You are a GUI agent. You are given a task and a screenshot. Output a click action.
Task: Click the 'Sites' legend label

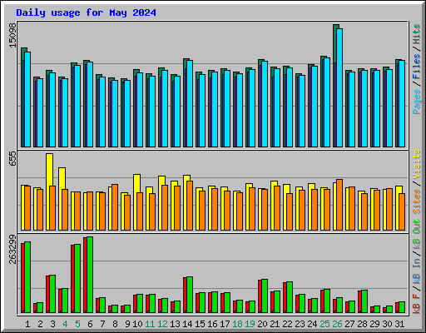click(x=416, y=201)
